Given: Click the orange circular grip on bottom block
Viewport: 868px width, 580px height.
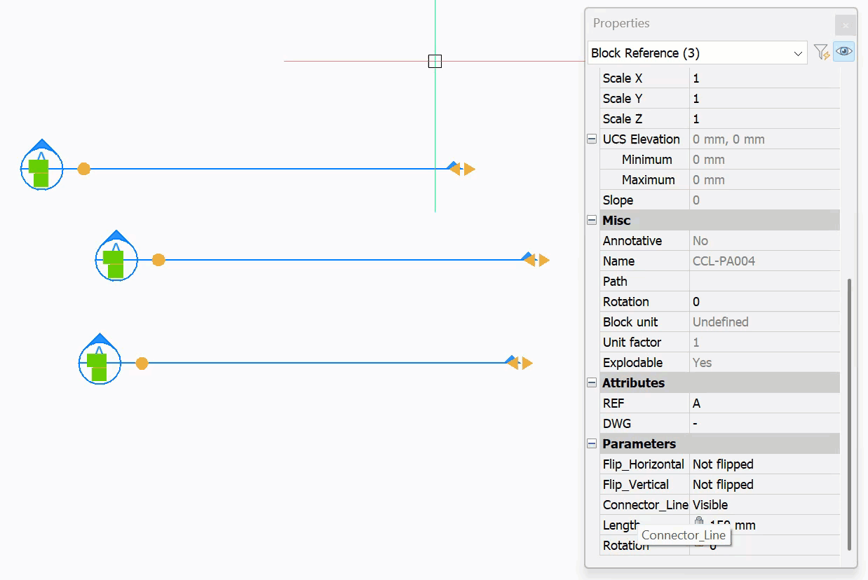Looking at the screenshot, I should point(142,363).
